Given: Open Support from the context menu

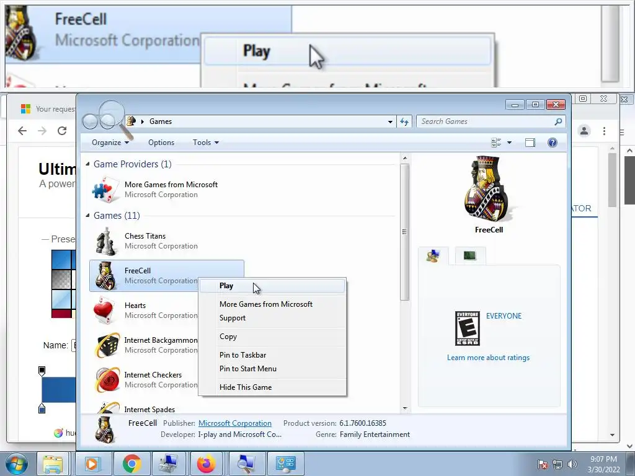Looking at the screenshot, I should pos(233,318).
